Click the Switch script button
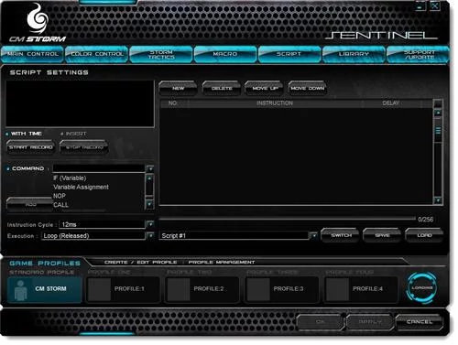458x345 pixels. click(341, 235)
